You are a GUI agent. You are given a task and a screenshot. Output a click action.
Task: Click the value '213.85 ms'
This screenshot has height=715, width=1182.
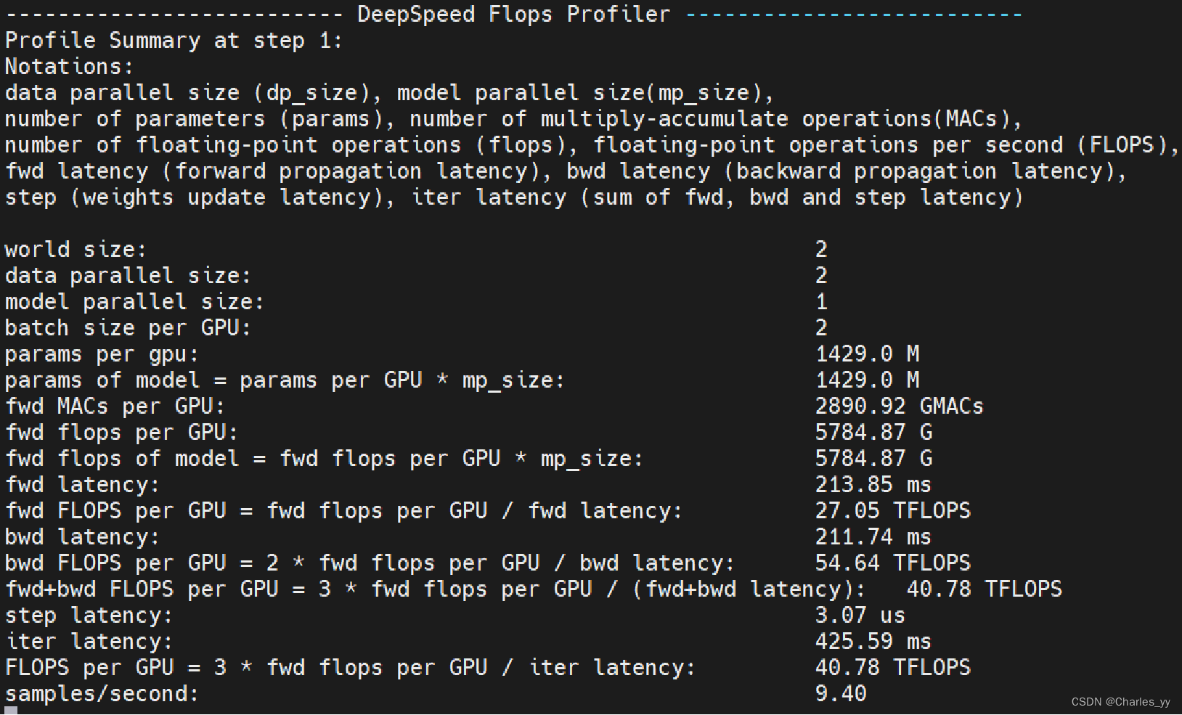tap(873, 485)
